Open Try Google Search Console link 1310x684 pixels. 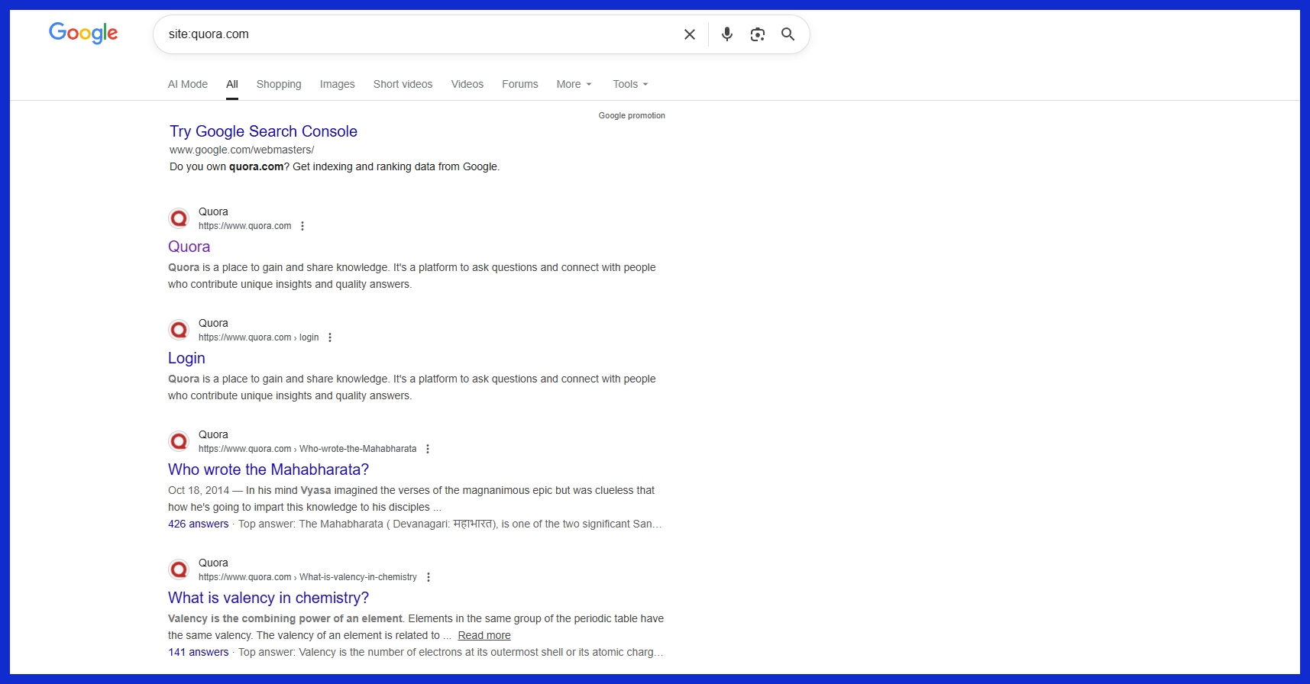[264, 131]
